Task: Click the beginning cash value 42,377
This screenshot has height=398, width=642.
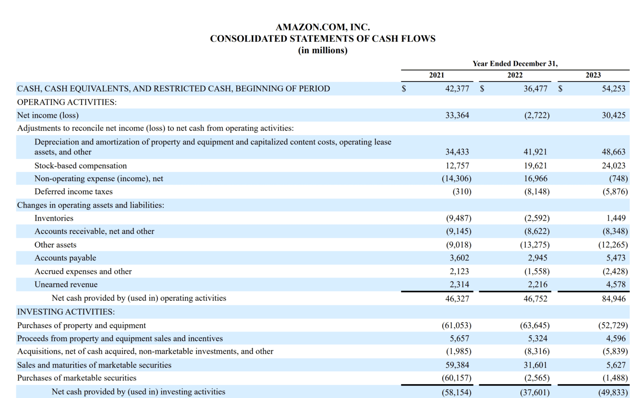Action: click(457, 89)
